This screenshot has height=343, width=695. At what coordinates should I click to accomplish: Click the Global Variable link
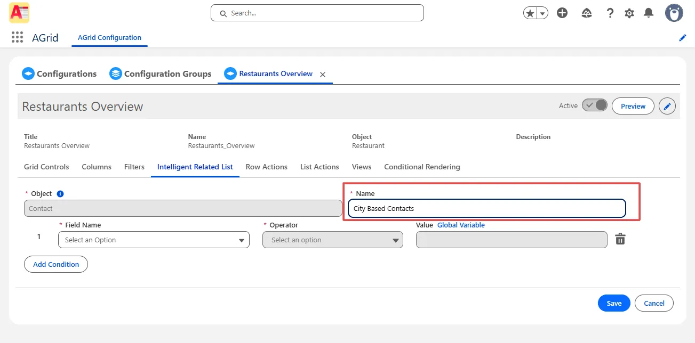pyautogui.click(x=461, y=225)
